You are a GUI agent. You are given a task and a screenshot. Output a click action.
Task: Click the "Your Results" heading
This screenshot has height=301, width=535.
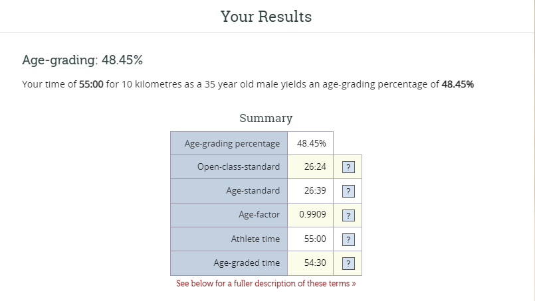(x=266, y=17)
